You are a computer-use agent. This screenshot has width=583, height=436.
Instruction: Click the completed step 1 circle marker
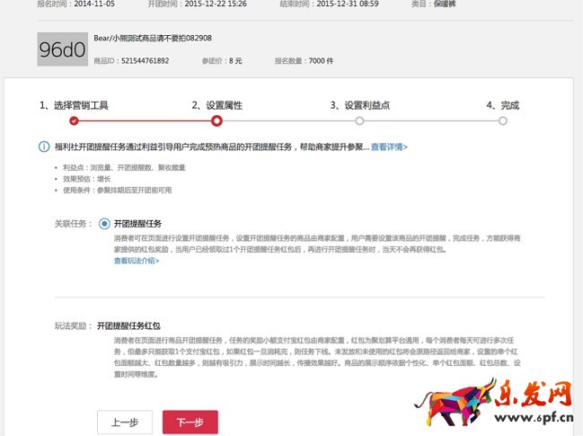(x=74, y=120)
